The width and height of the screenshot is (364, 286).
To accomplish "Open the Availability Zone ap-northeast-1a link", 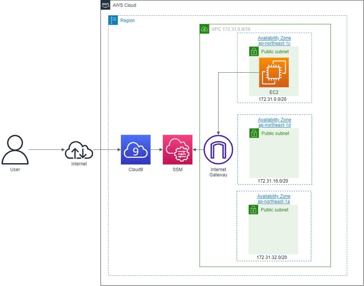I will point(274,199).
